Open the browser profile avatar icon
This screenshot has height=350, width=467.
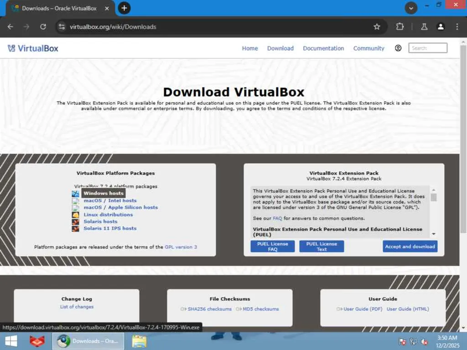click(441, 27)
